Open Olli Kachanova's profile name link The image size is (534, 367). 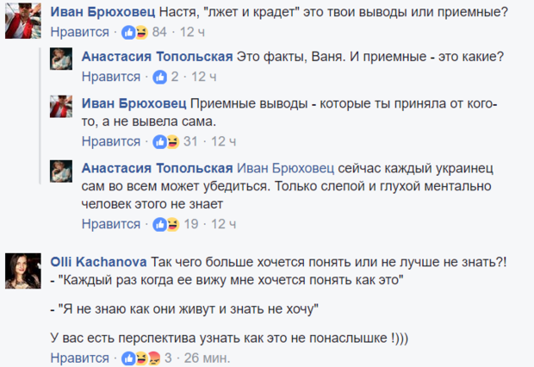pos(97,262)
